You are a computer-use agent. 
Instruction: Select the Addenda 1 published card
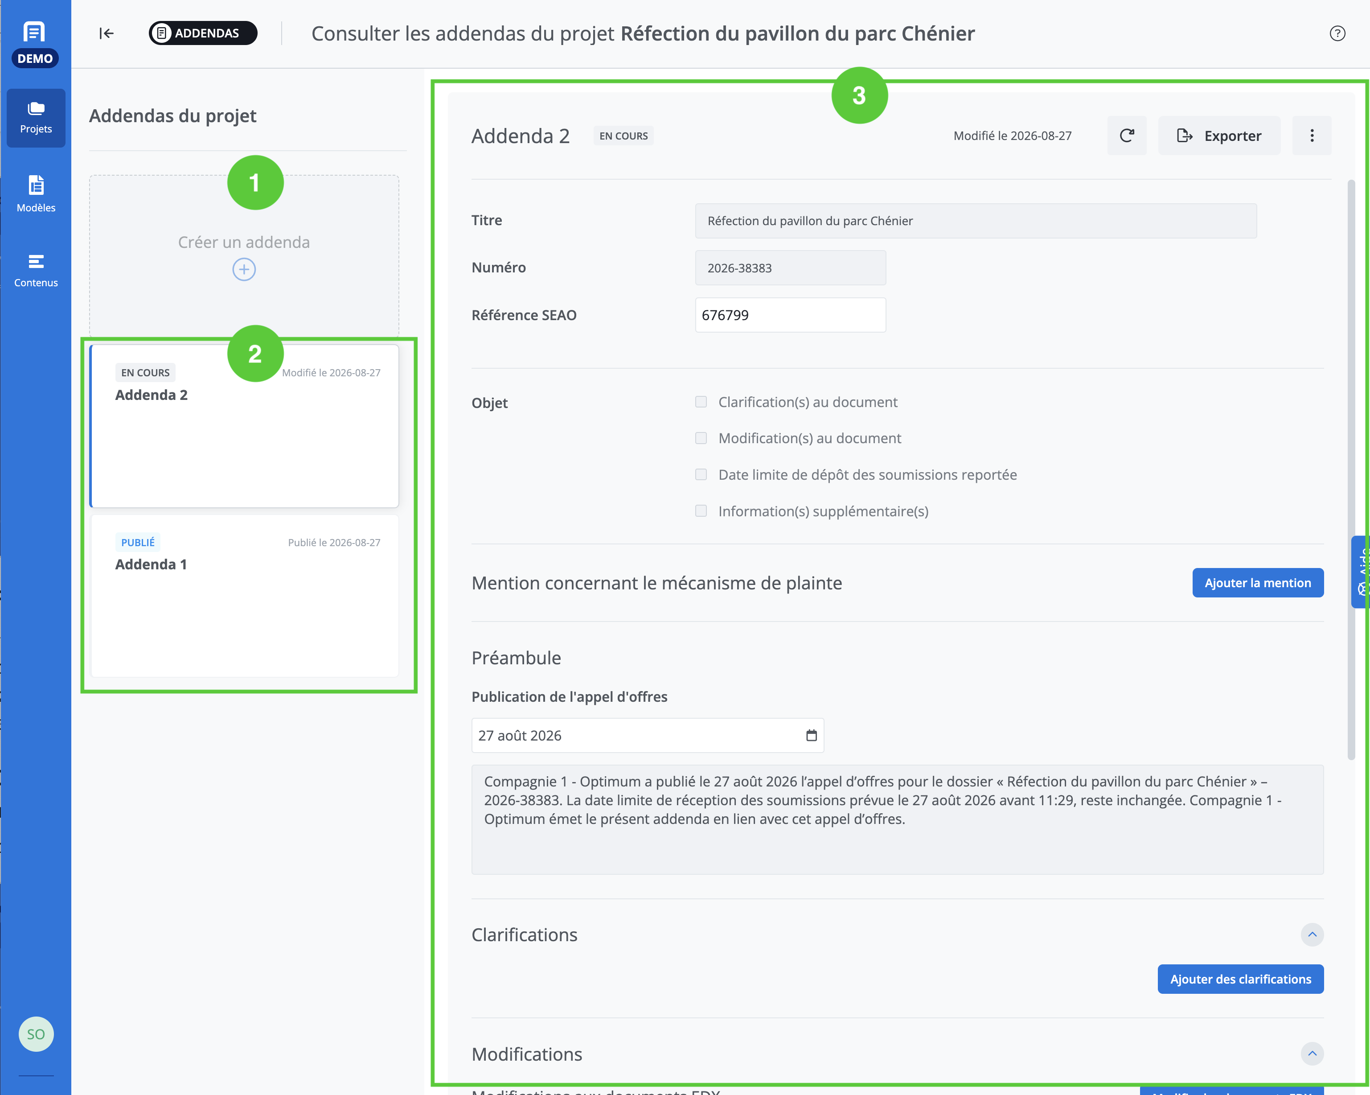click(x=244, y=596)
